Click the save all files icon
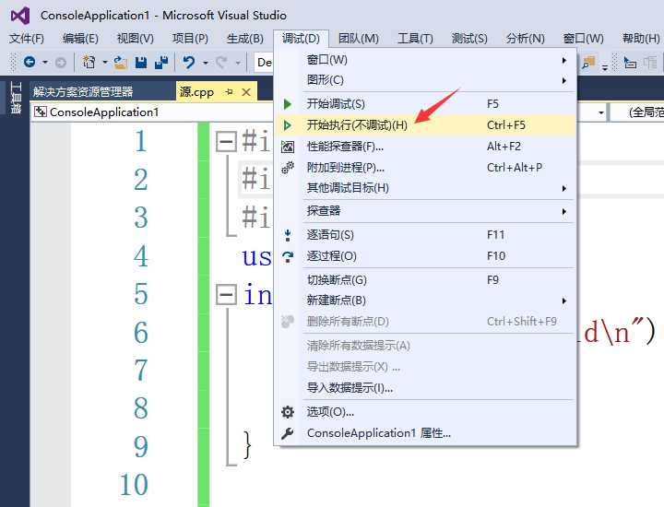 161,63
